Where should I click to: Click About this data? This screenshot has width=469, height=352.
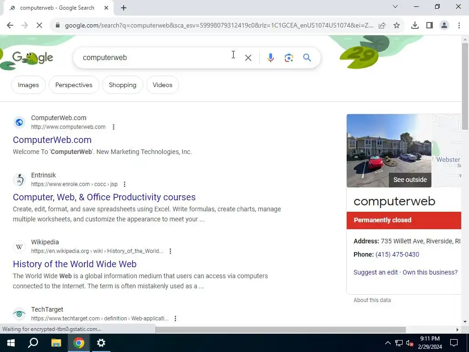(372, 300)
